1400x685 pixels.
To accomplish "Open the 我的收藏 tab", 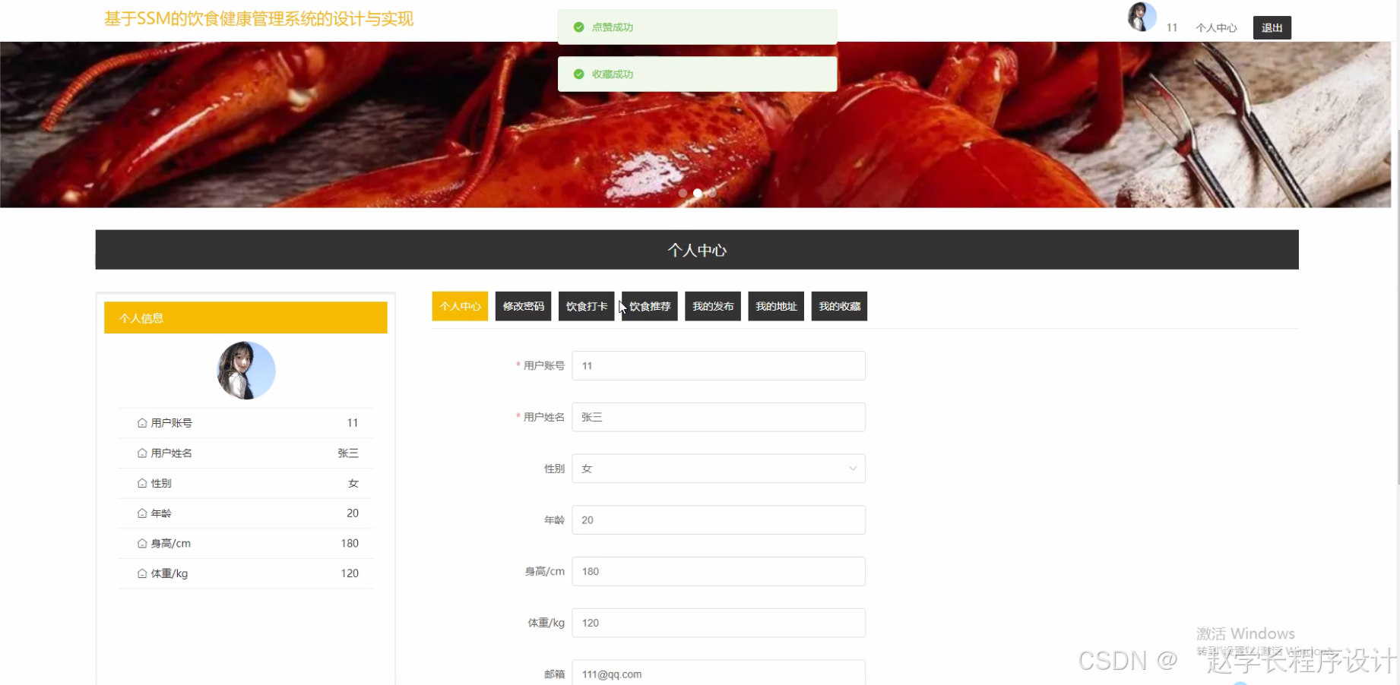I will click(x=839, y=306).
